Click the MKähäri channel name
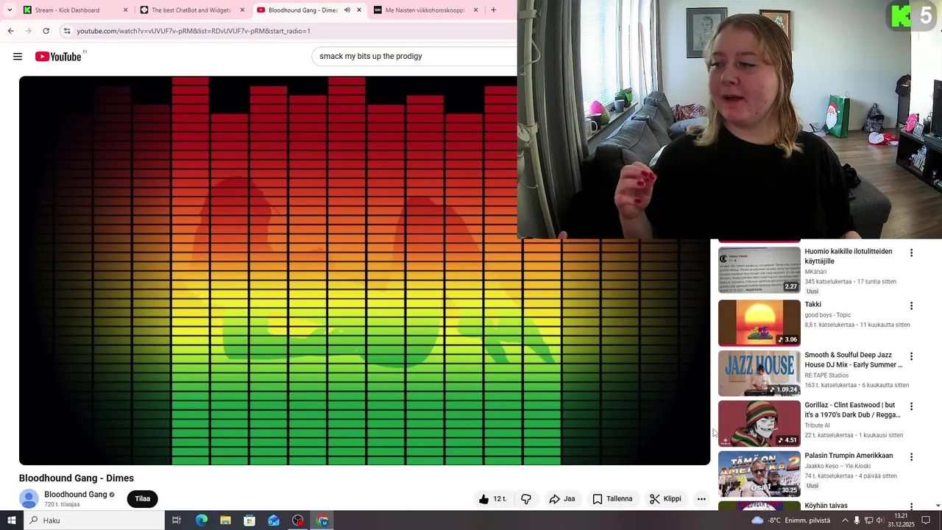Image resolution: width=942 pixels, height=530 pixels. click(x=815, y=272)
